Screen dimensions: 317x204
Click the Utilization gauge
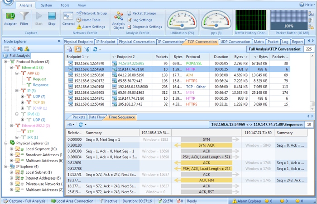pyautogui.click(x=182, y=20)
